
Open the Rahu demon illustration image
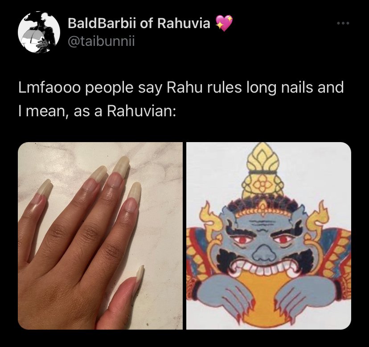point(269,236)
